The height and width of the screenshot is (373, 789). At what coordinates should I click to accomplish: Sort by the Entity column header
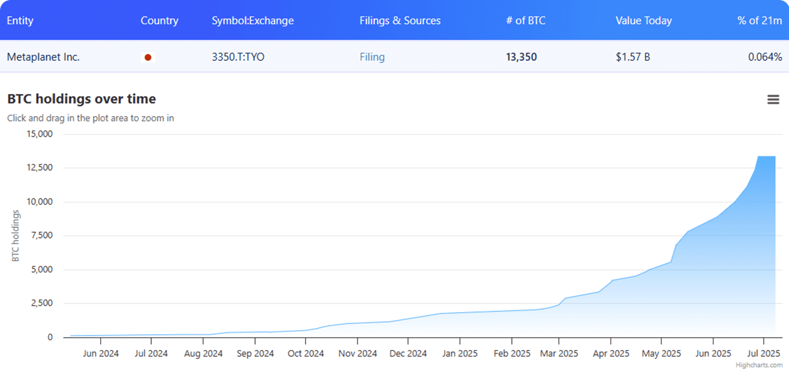pos(20,21)
